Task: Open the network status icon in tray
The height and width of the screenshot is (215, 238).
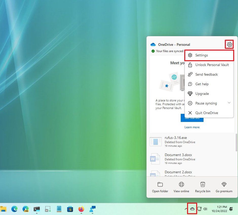Action: tap(199, 209)
